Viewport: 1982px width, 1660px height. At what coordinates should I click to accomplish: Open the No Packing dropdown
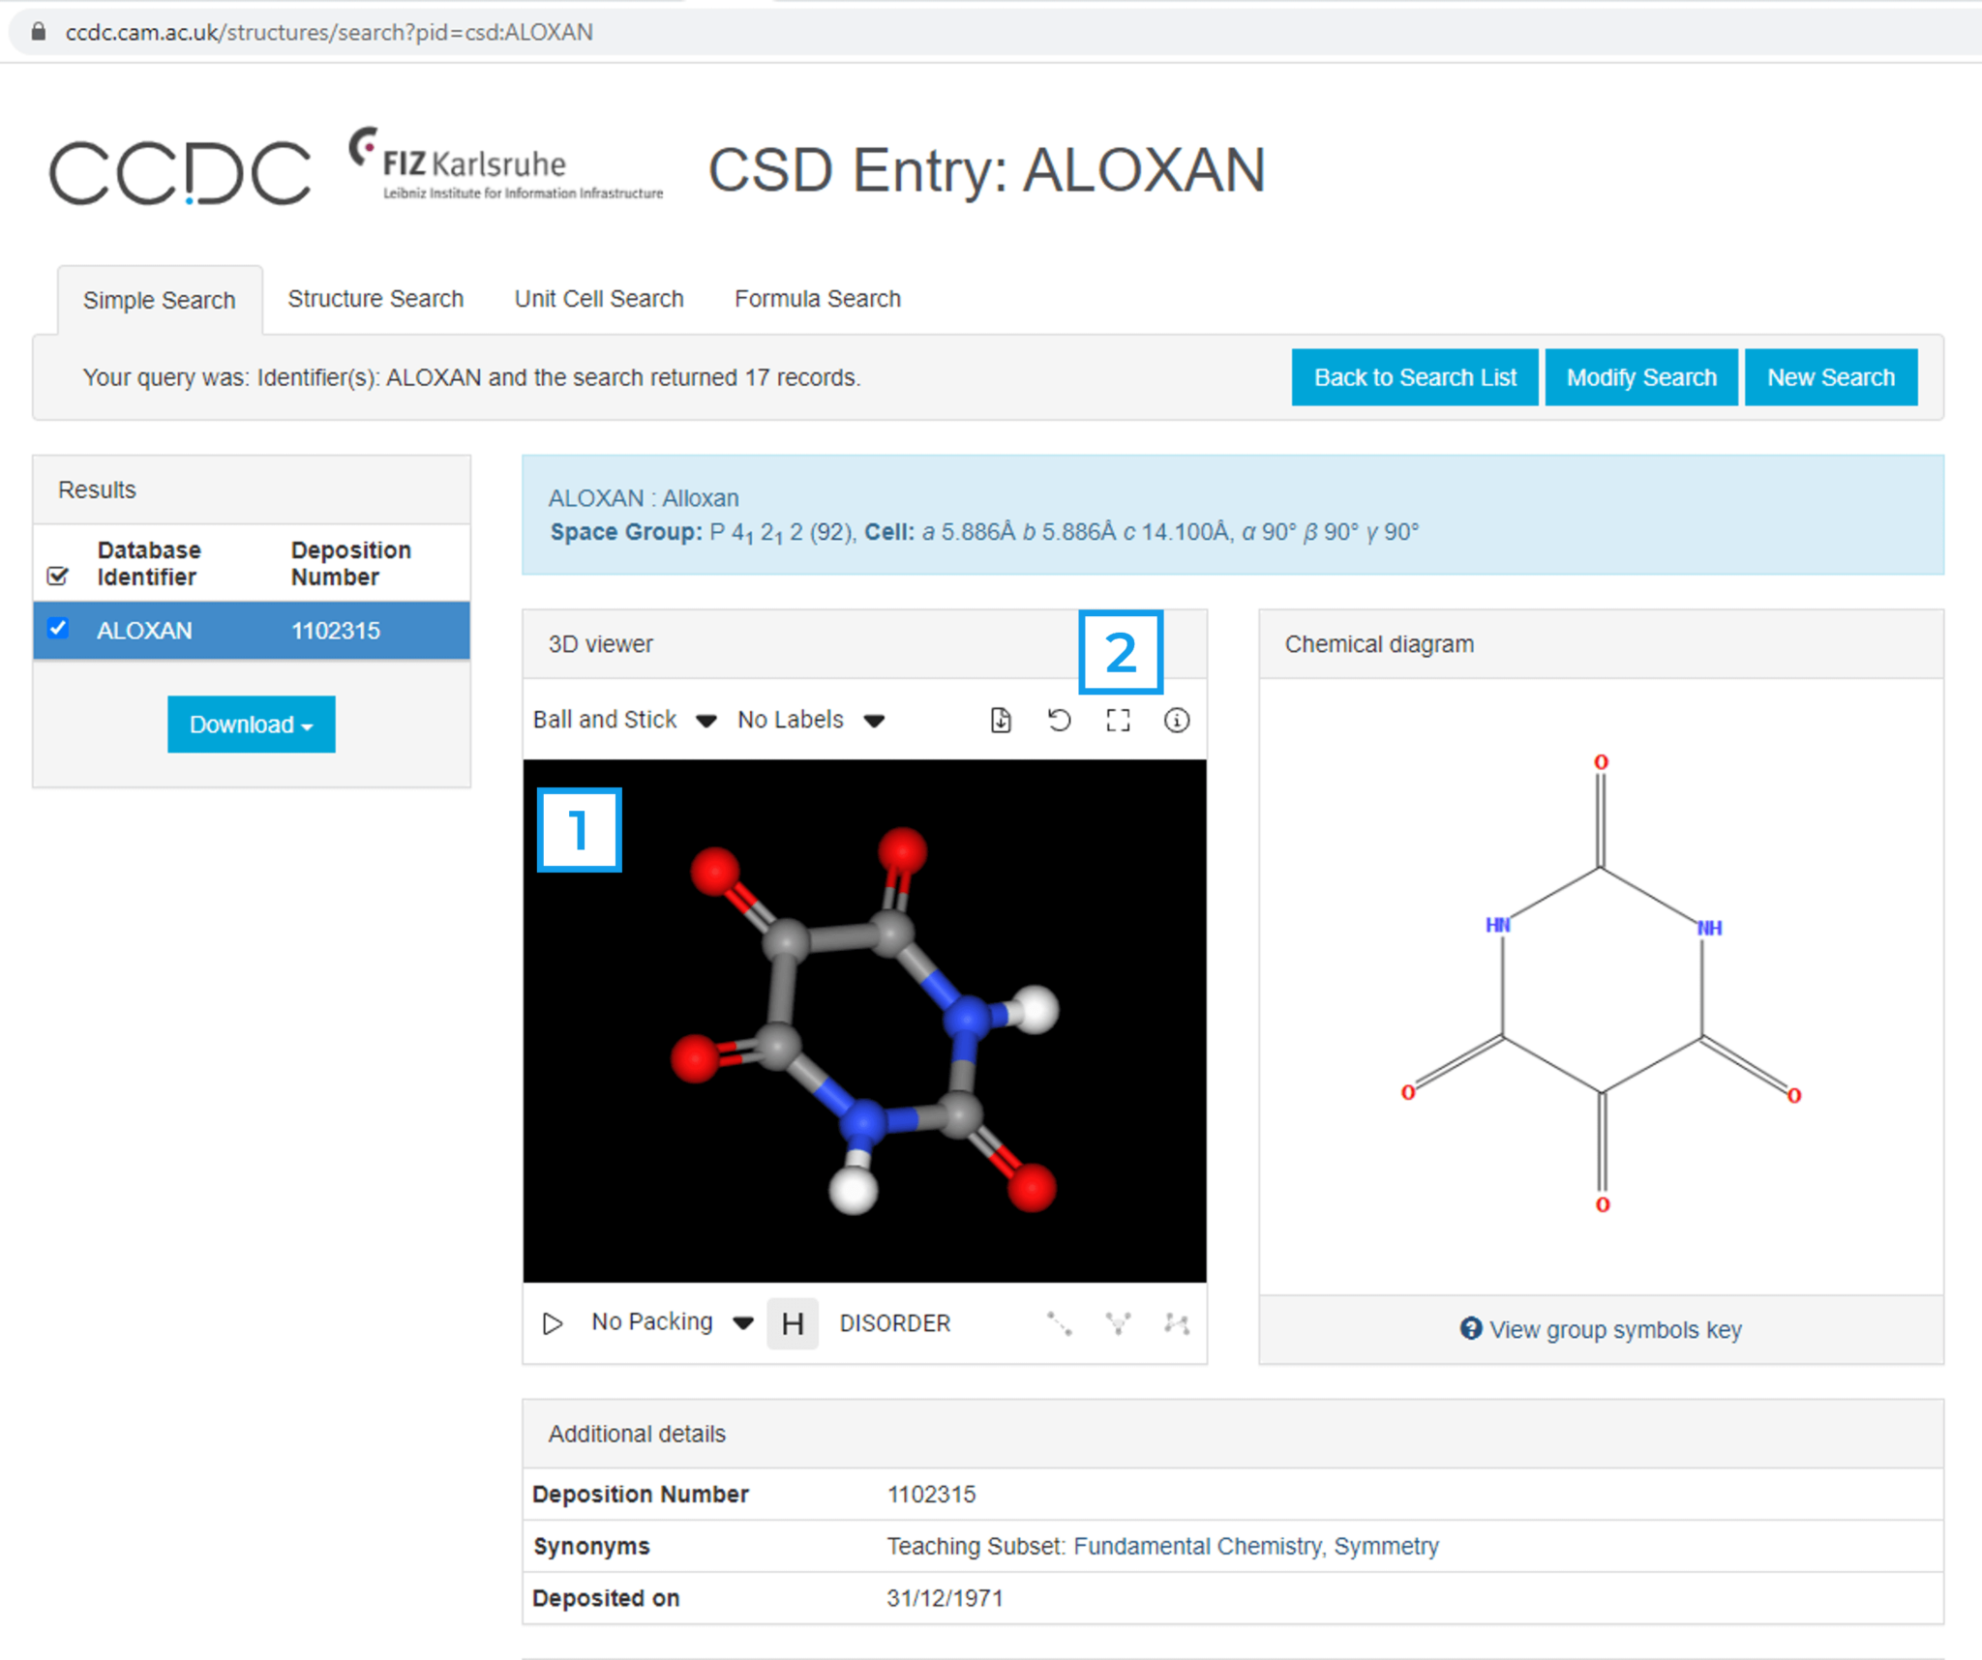click(672, 1322)
